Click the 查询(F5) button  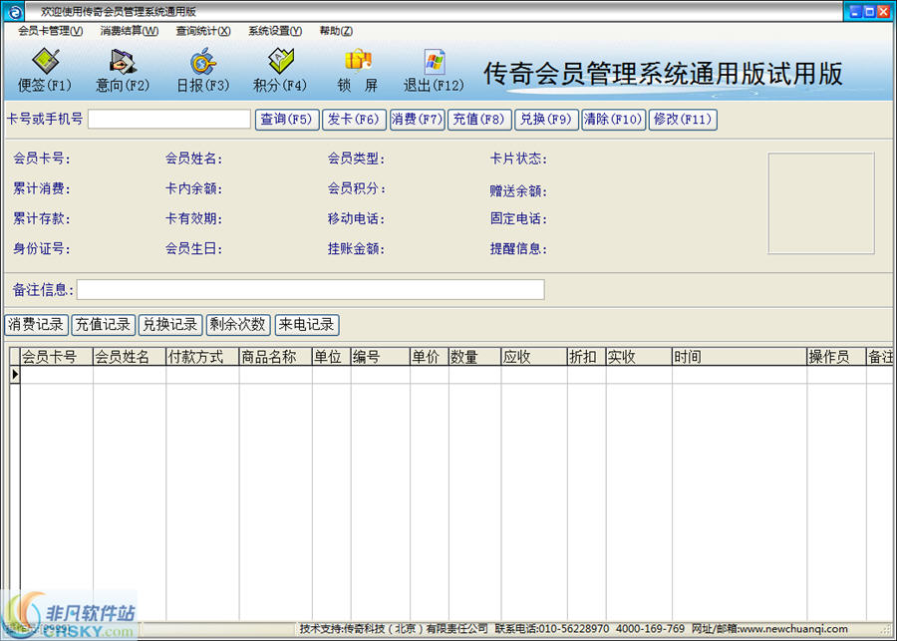287,120
